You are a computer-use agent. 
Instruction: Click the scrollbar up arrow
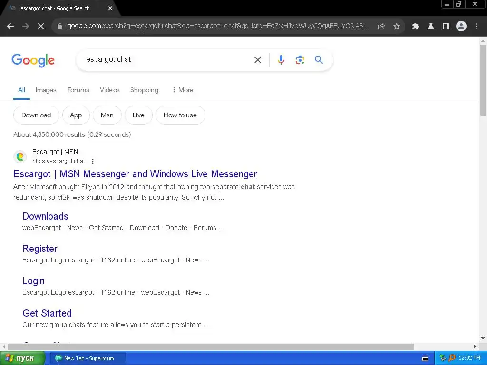pyautogui.click(x=483, y=41)
